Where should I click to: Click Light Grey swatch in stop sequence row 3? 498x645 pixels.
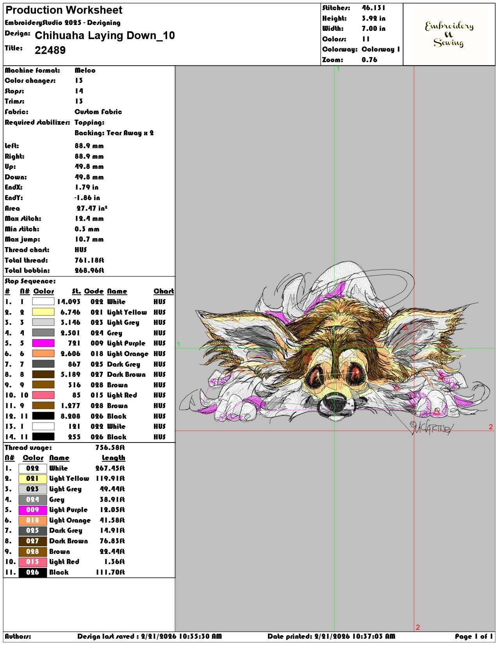tap(43, 322)
